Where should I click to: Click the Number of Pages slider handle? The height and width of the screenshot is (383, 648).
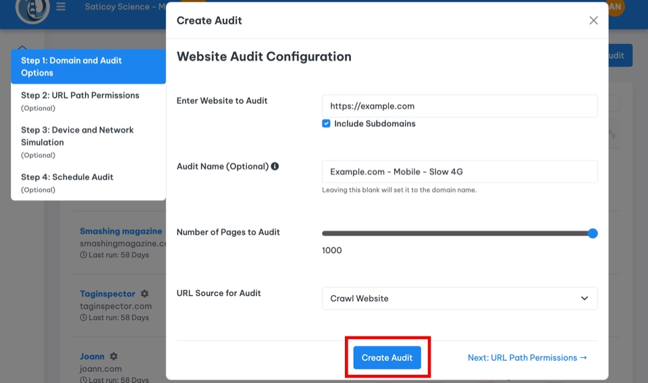[x=593, y=234]
